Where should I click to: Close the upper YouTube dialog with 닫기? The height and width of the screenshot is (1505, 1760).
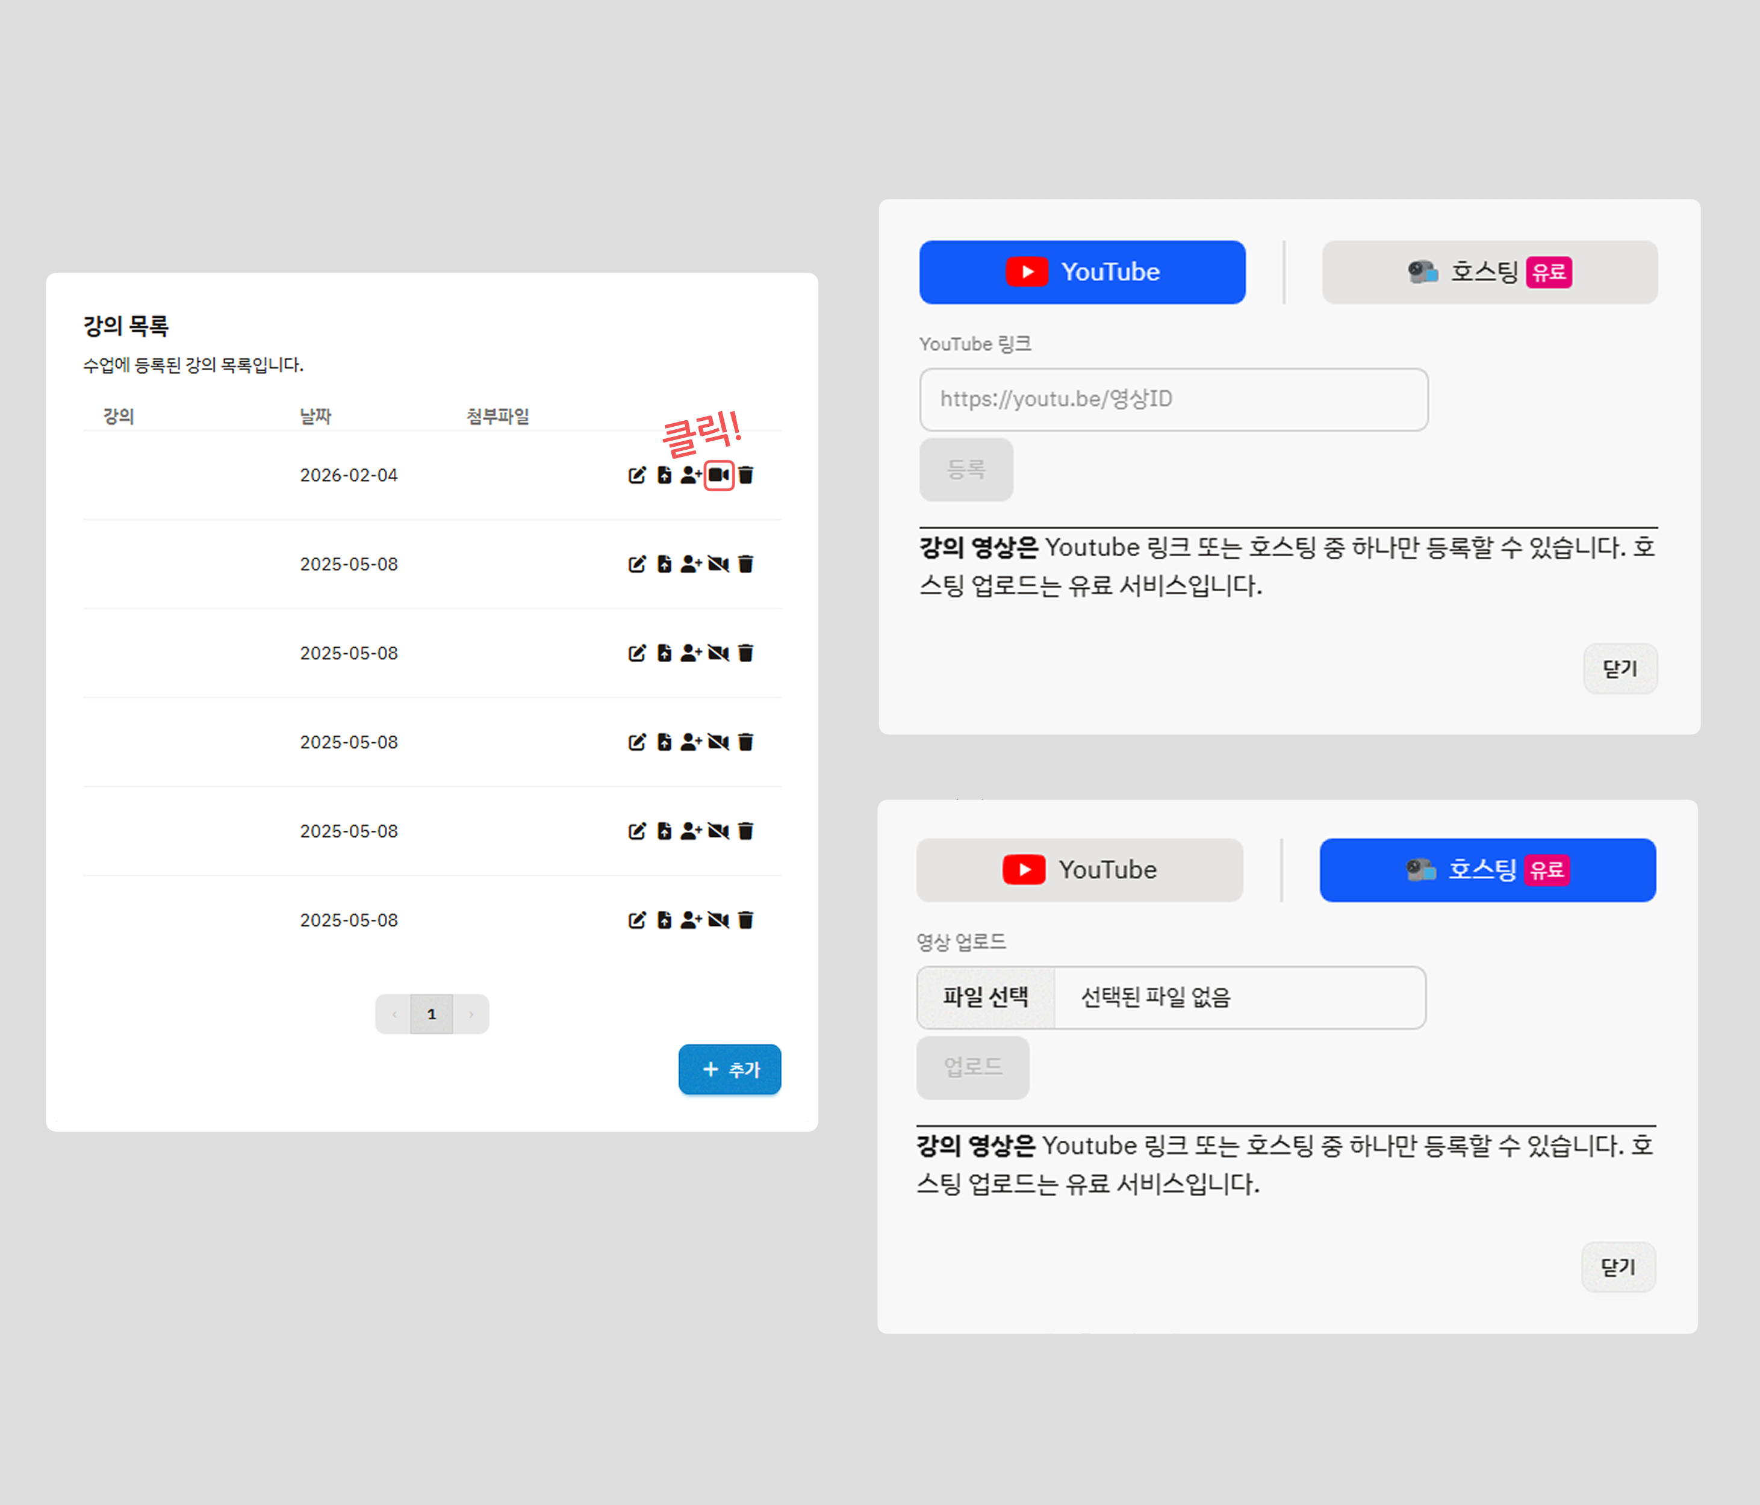pos(1619,668)
